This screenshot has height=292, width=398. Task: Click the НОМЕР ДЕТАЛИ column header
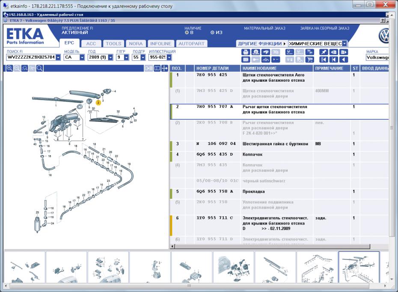pyautogui.click(x=217, y=68)
